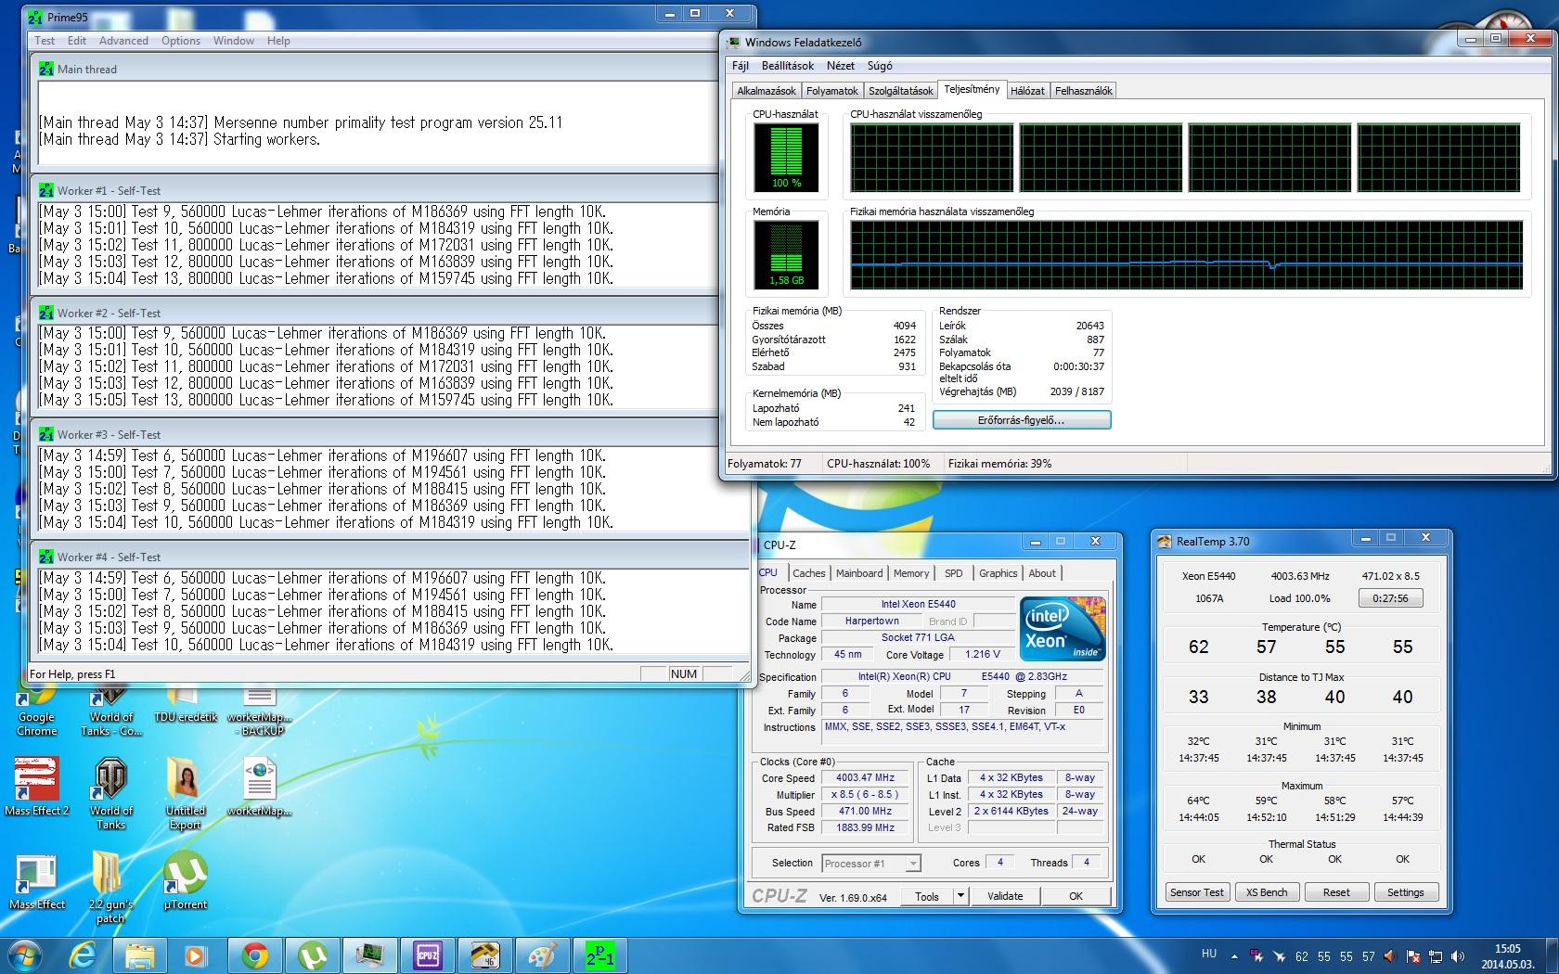1559x974 pixels.
Task: Open Prime95 Help menu
Action: pos(278,41)
